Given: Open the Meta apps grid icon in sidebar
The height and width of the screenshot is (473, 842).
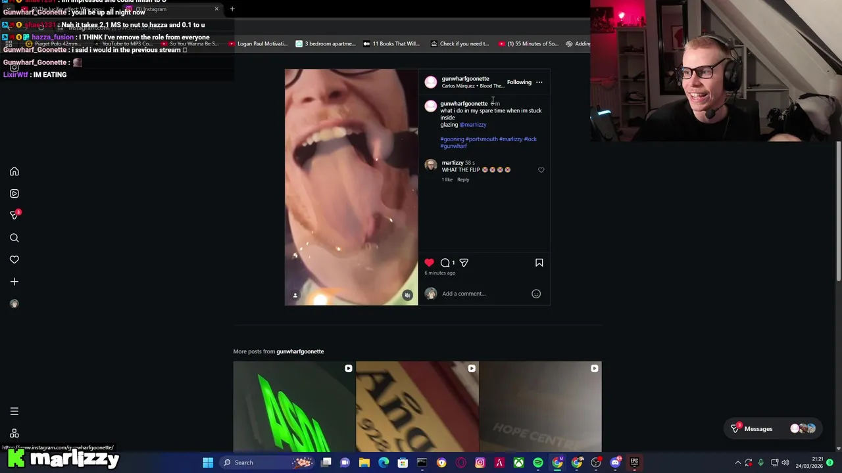Looking at the screenshot, I should (x=14, y=434).
